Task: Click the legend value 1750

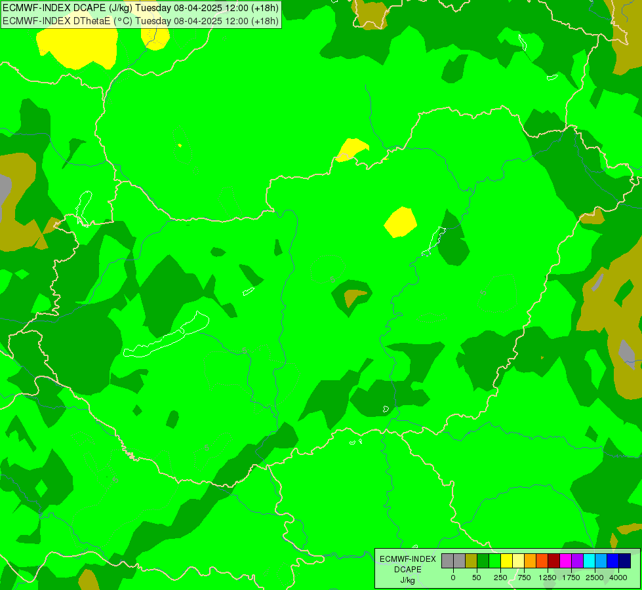Action: (571, 578)
